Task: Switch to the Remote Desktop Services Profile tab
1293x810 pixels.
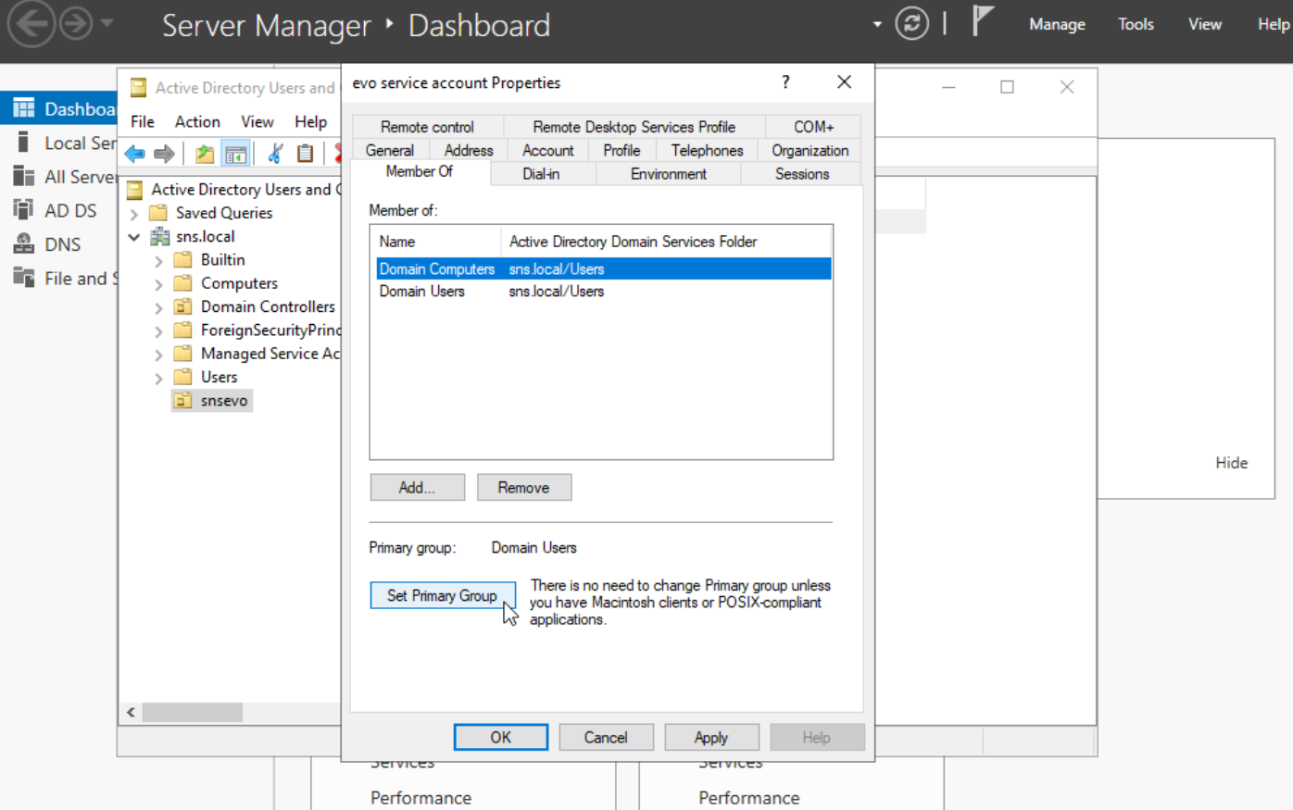Action: [634, 127]
